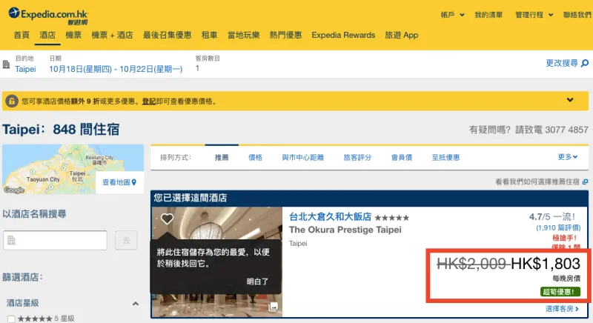Click the heart favorite icon on hotel photo

point(168,219)
